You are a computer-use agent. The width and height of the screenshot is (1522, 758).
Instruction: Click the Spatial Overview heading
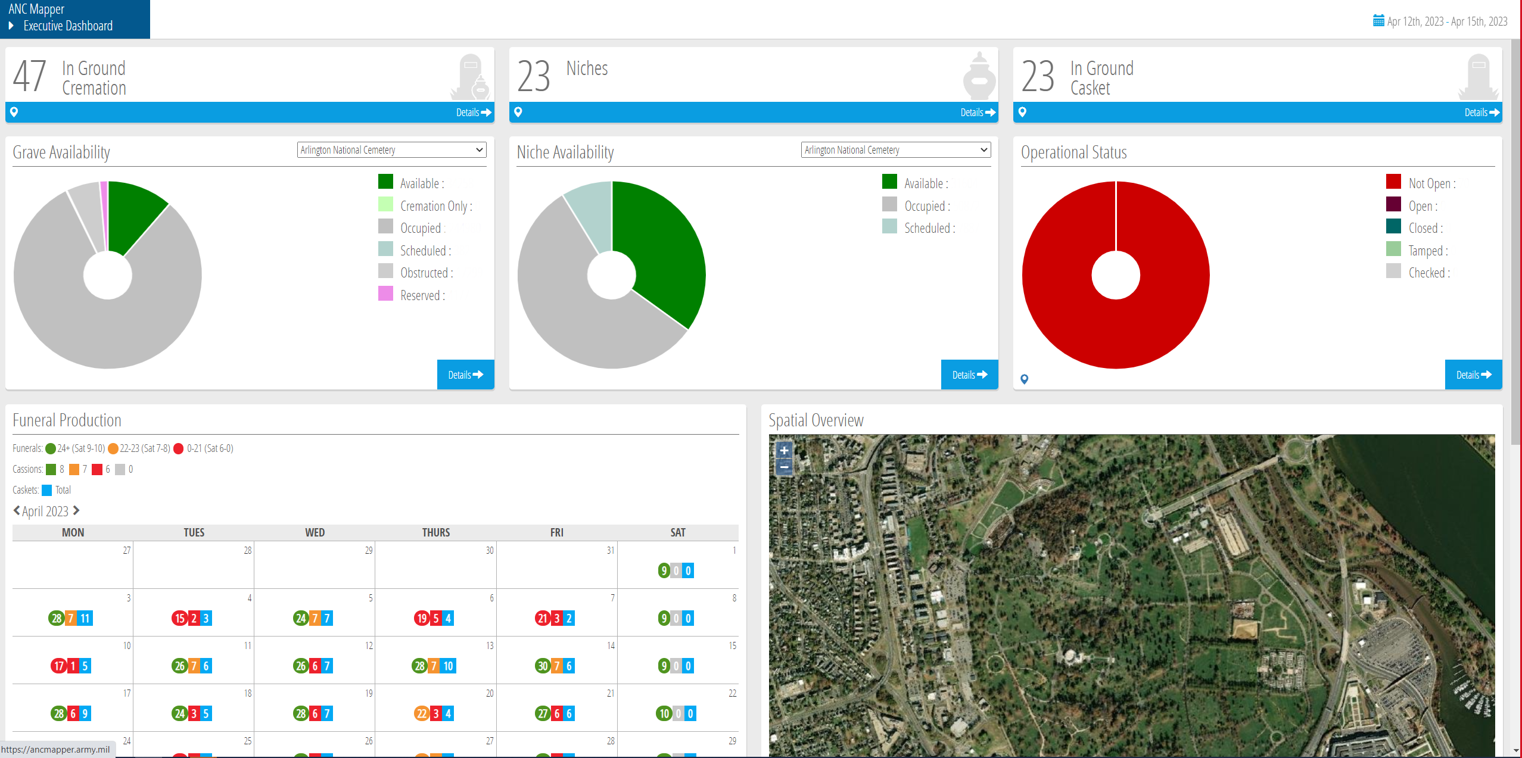[x=816, y=420]
